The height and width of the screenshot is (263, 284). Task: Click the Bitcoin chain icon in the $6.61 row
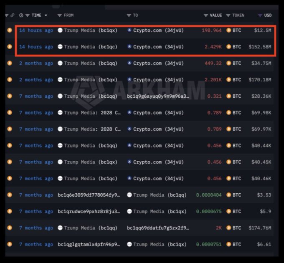10,244
